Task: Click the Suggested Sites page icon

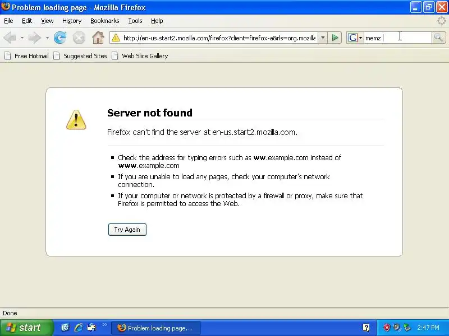Action: tap(57, 55)
